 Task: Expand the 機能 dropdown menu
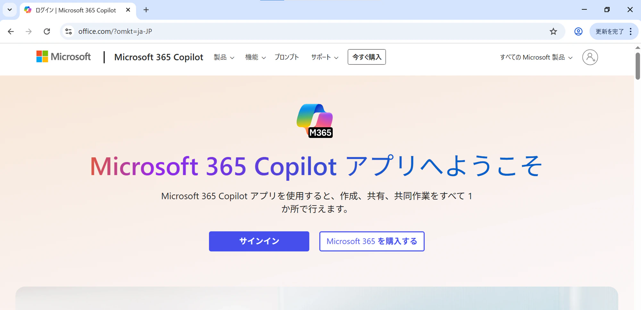click(x=255, y=57)
